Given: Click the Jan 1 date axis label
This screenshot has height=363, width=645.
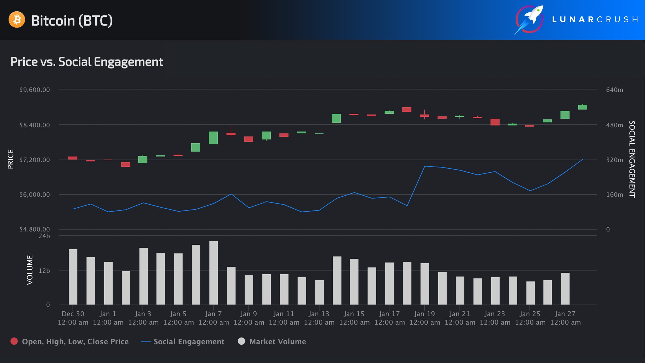Looking at the screenshot, I should tap(108, 318).
